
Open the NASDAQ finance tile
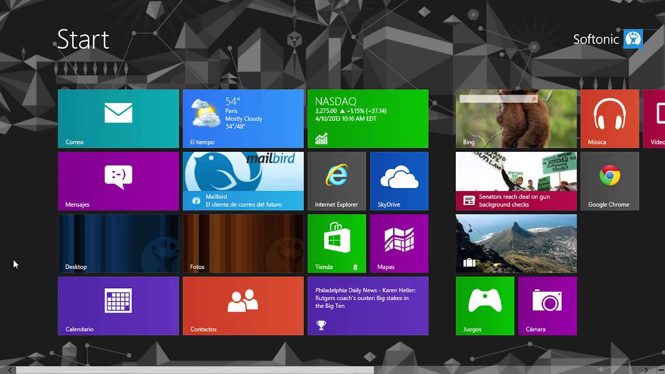pyautogui.click(x=368, y=119)
